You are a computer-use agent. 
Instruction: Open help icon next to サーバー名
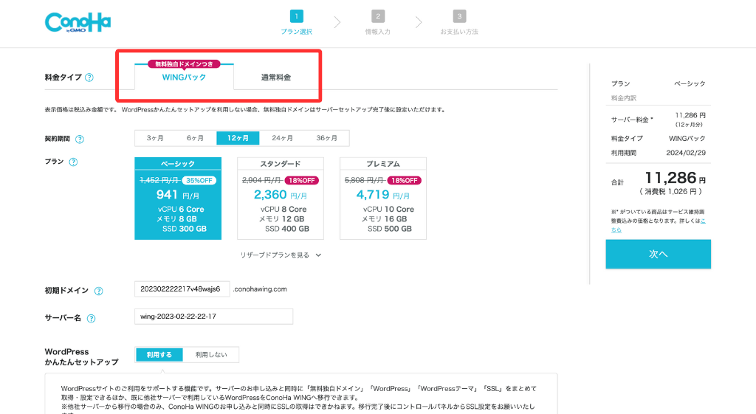91,319
